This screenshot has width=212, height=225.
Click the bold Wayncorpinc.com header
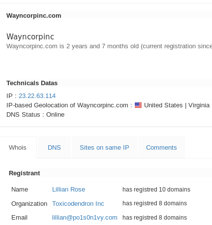pyautogui.click(x=34, y=16)
